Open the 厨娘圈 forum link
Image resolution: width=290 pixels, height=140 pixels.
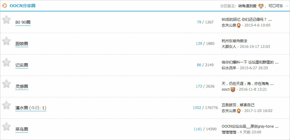(x=22, y=44)
